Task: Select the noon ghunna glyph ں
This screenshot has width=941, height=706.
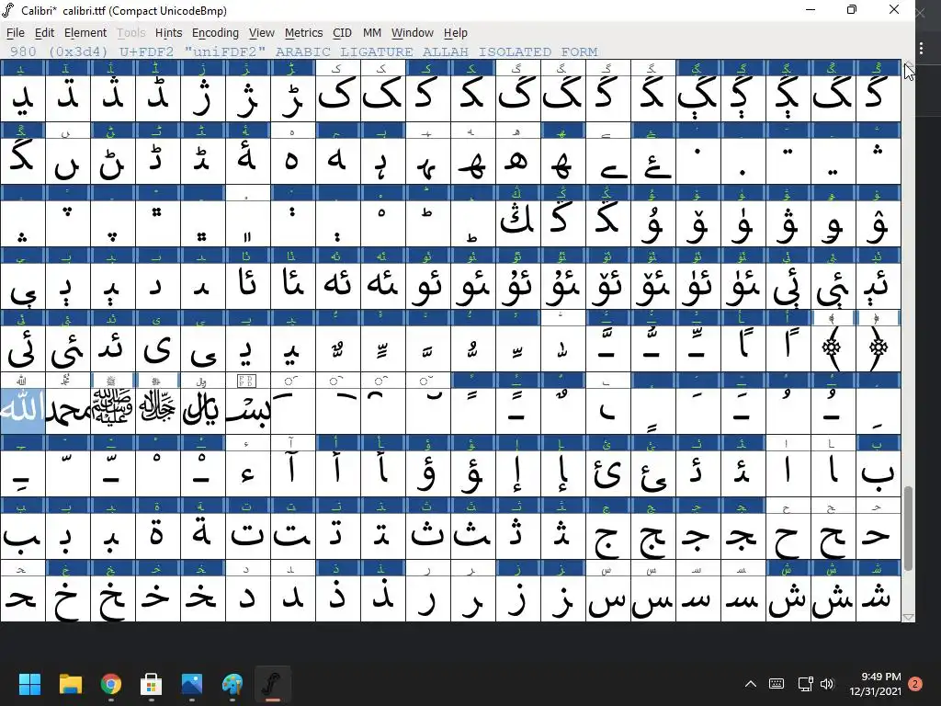Action: point(68,161)
